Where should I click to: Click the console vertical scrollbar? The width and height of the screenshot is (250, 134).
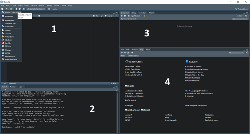(117, 110)
